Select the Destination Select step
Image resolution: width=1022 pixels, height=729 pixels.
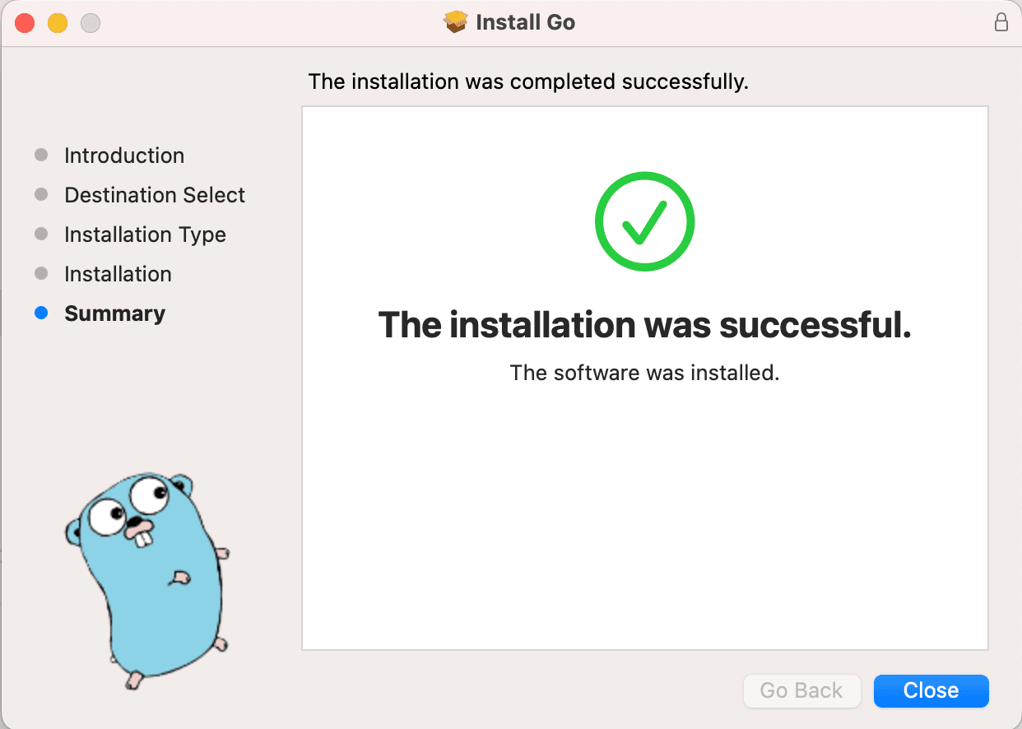pyautogui.click(x=154, y=195)
